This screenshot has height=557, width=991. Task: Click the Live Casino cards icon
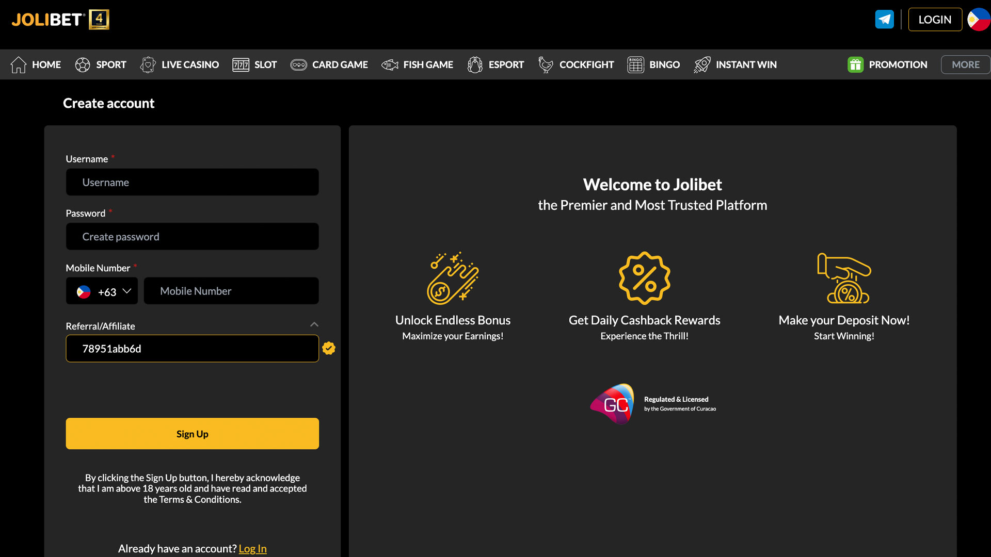pyautogui.click(x=148, y=64)
